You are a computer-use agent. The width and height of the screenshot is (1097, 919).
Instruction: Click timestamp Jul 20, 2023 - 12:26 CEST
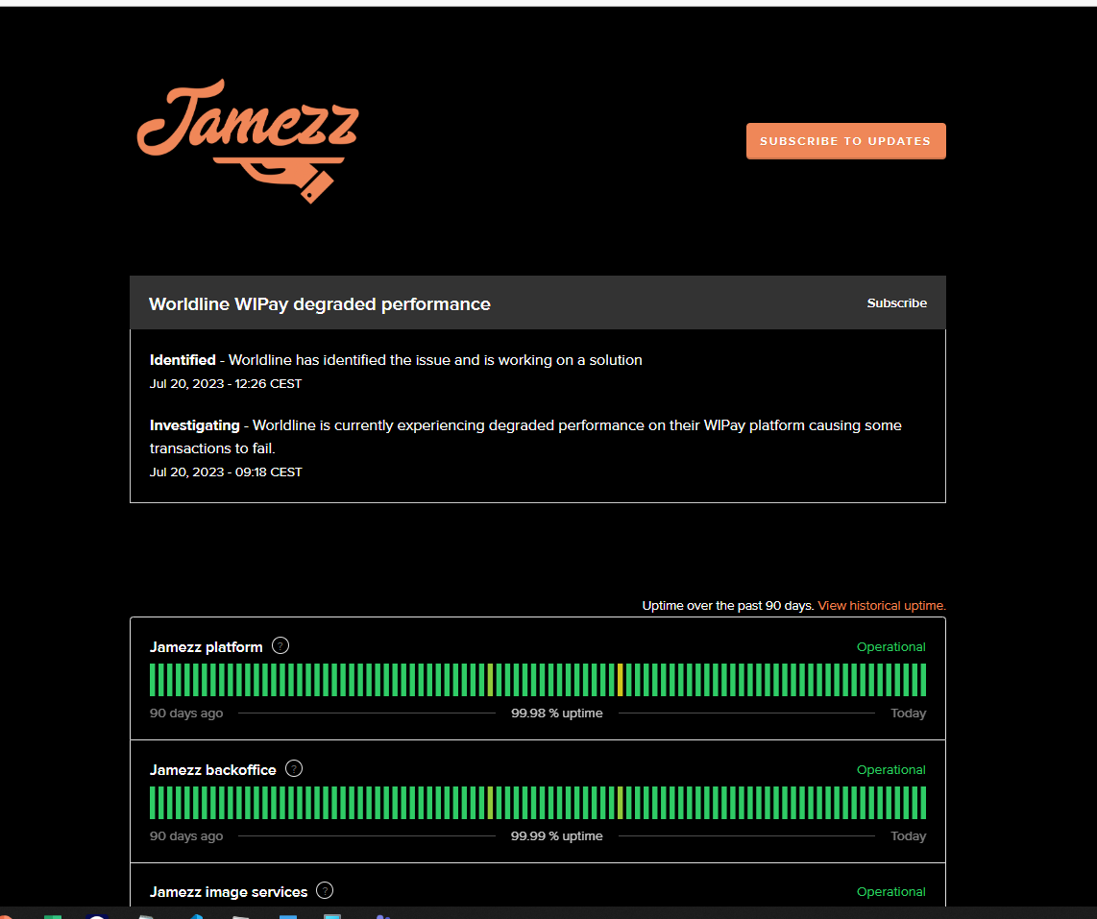pos(226,384)
